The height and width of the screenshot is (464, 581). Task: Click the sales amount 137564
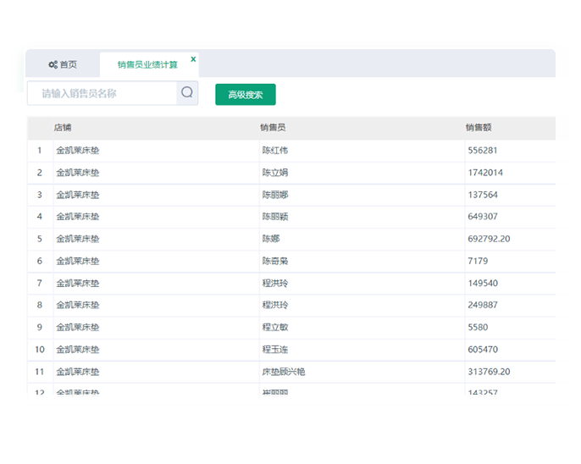(483, 195)
